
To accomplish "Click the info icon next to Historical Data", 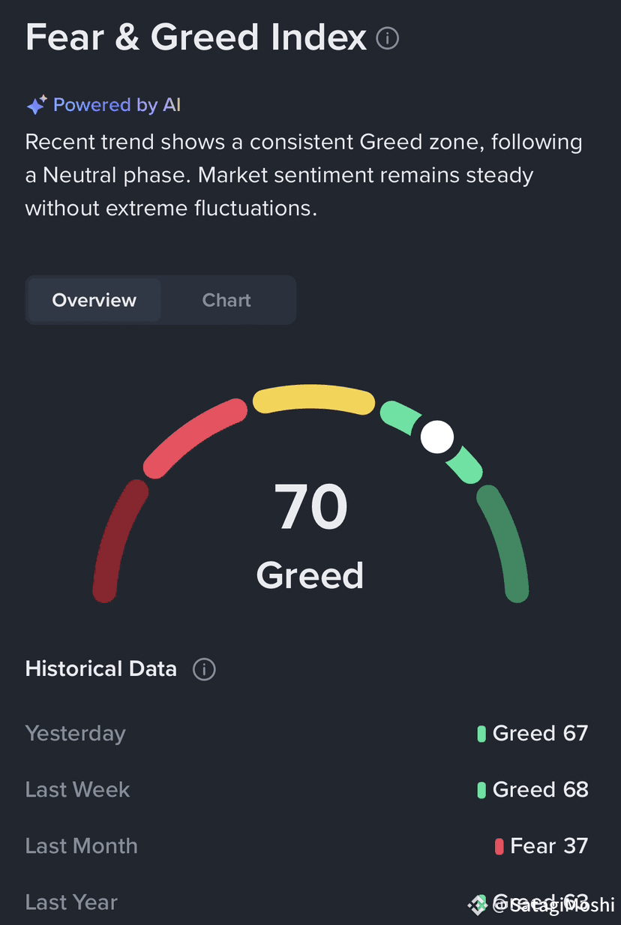I will (x=204, y=669).
